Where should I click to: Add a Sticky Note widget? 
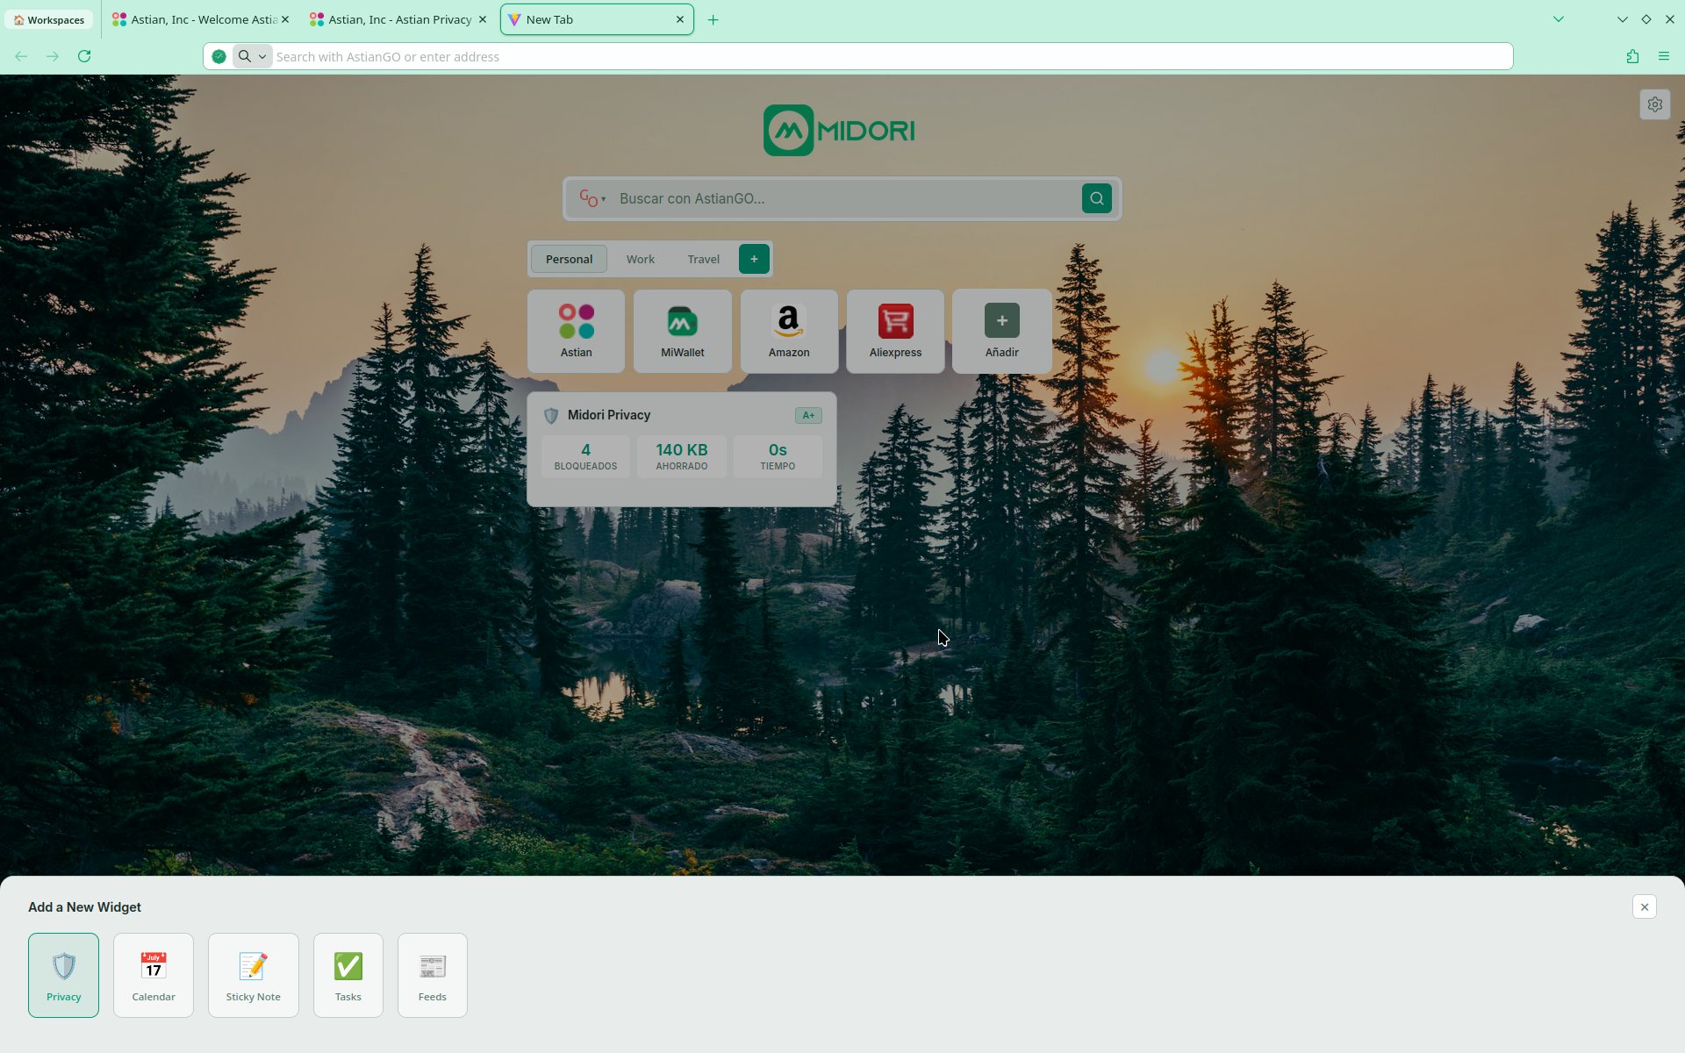(x=253, y=975)
